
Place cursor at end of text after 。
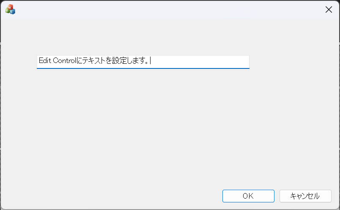(x=150, y=61)
